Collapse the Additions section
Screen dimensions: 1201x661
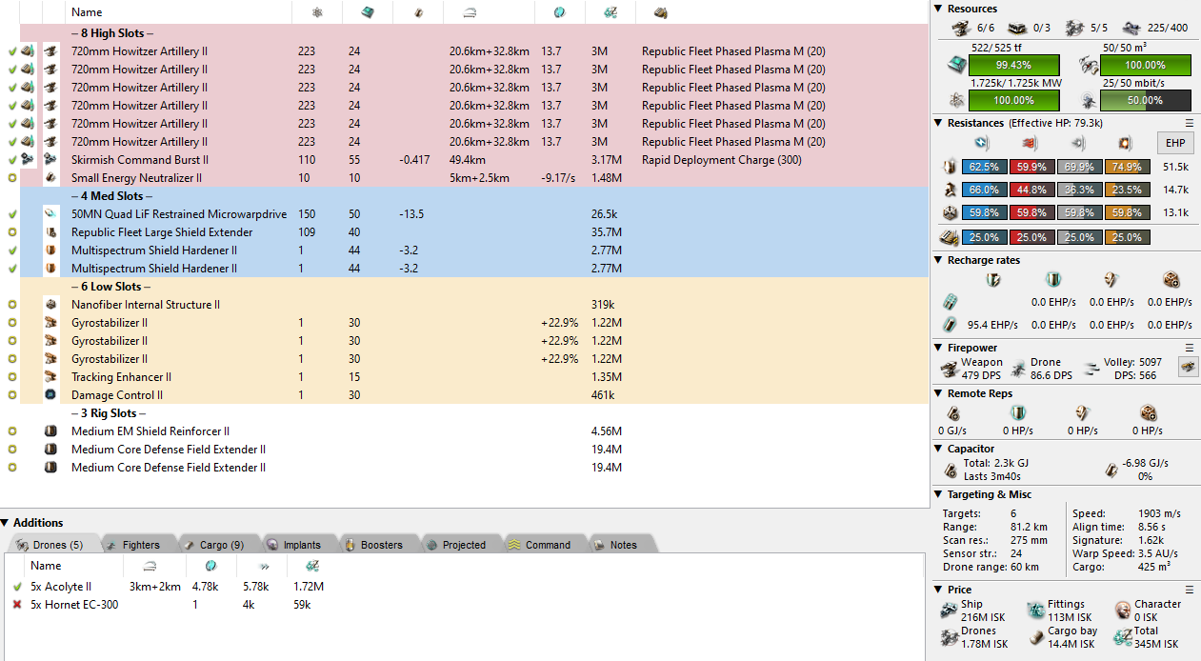(6, 523)
